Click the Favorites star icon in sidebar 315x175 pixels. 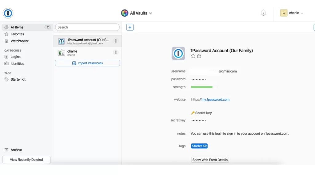[6, 34]
